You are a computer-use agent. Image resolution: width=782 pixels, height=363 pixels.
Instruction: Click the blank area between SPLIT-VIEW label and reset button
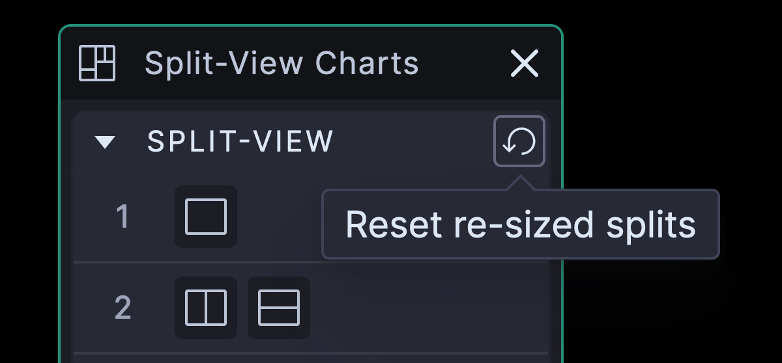pyautogui.click(x=414, y=141)
